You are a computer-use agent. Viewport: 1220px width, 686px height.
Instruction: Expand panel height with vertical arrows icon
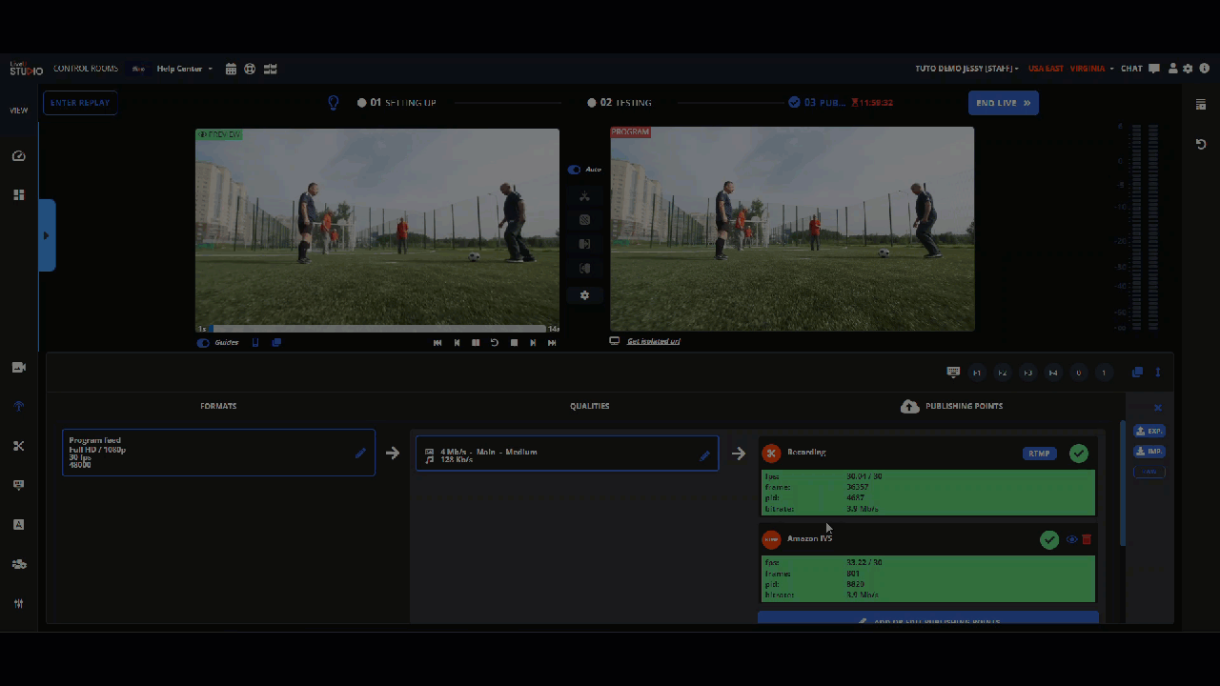click(1158, 372)
